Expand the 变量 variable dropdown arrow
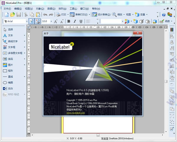 point(147,14)
